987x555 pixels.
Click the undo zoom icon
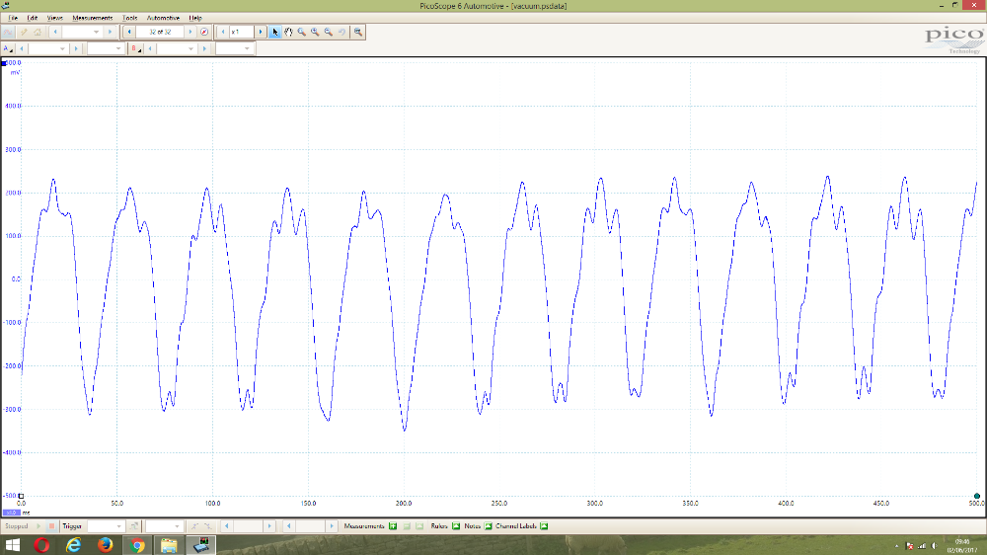tap(342, 32)
